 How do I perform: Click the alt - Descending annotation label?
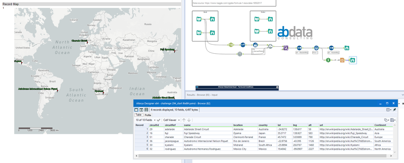pyautogui.click(x=302, y=52)
